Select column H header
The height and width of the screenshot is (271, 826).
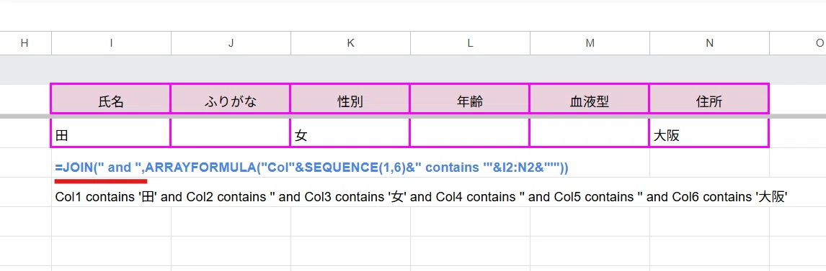pos(25,44)
